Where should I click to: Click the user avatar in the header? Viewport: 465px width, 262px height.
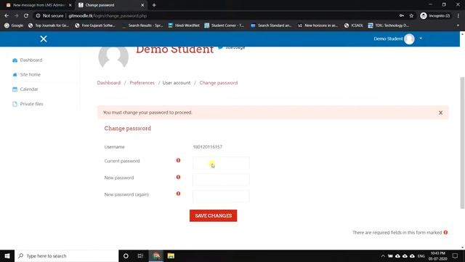click(x=409, y=39)
